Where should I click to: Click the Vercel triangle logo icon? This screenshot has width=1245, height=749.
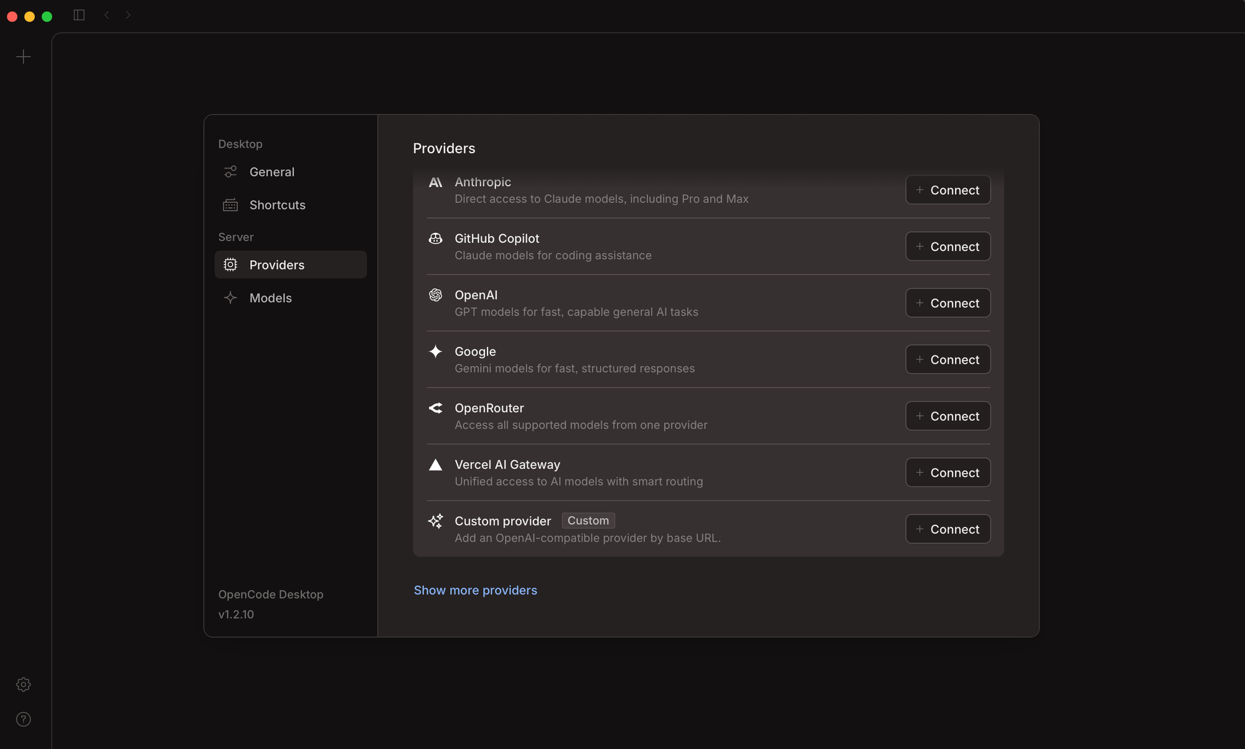pos(435,465)
